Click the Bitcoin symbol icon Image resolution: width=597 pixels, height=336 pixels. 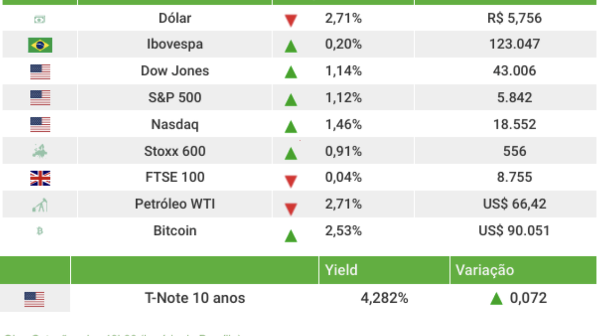40,231
